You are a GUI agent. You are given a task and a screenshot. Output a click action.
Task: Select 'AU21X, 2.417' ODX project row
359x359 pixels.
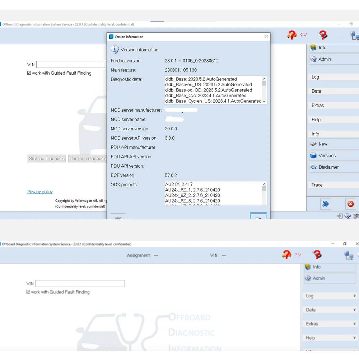pos(213,185)
